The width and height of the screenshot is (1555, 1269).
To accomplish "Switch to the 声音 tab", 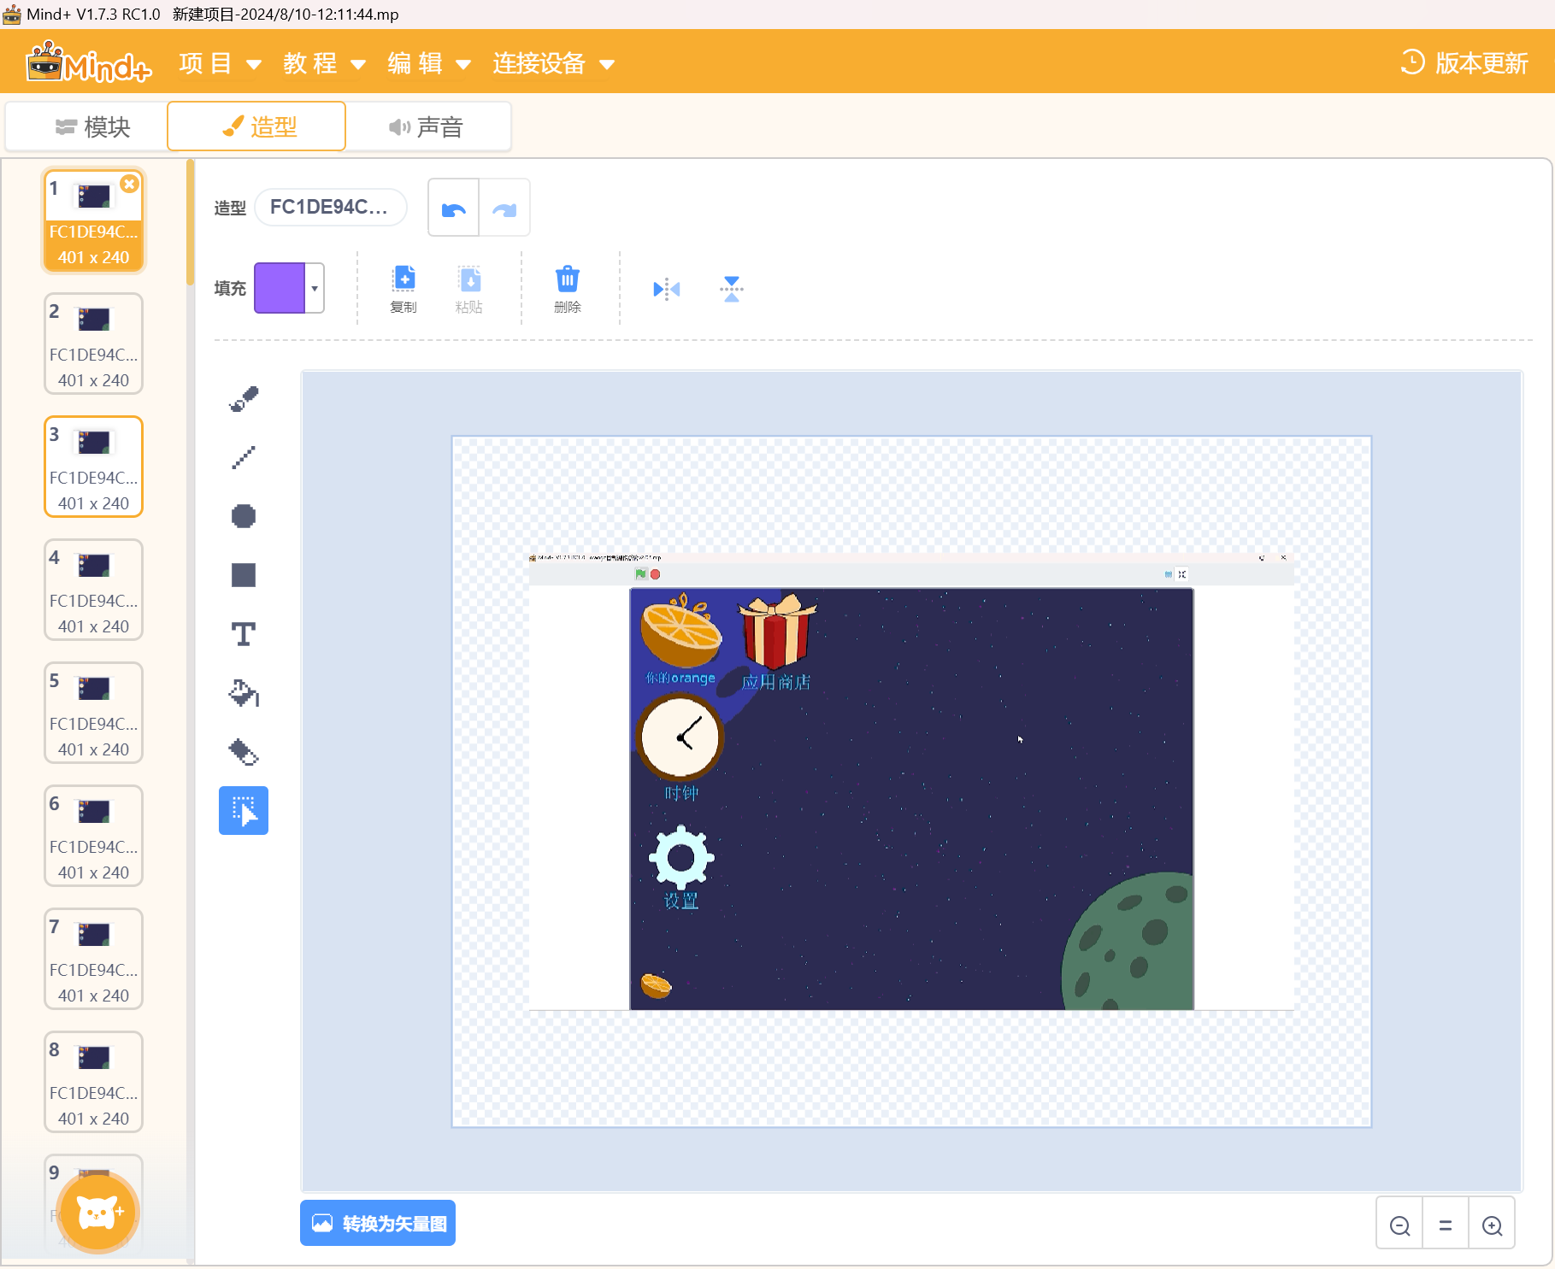I will tap(427, 126).
